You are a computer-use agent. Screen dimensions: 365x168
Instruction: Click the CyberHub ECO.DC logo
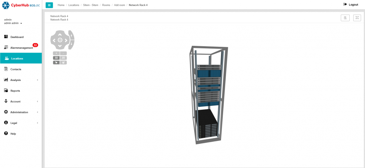tap(21, 5)
